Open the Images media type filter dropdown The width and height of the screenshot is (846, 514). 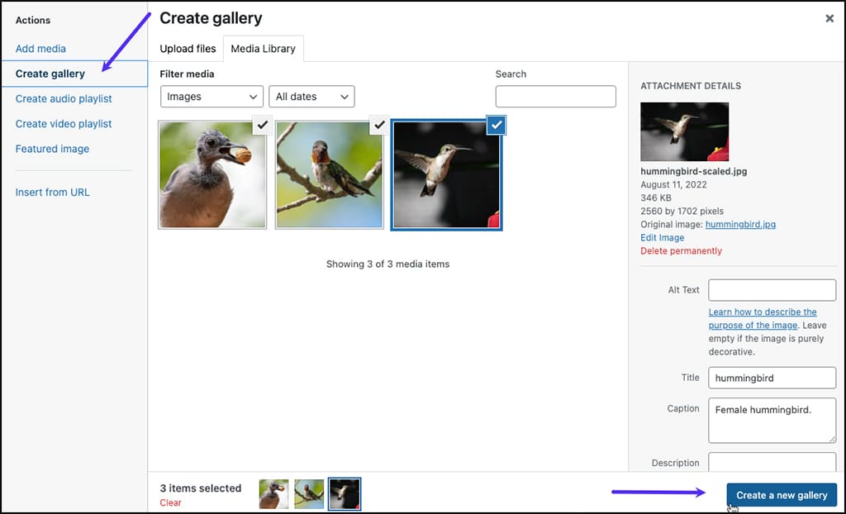click(211, 97)
